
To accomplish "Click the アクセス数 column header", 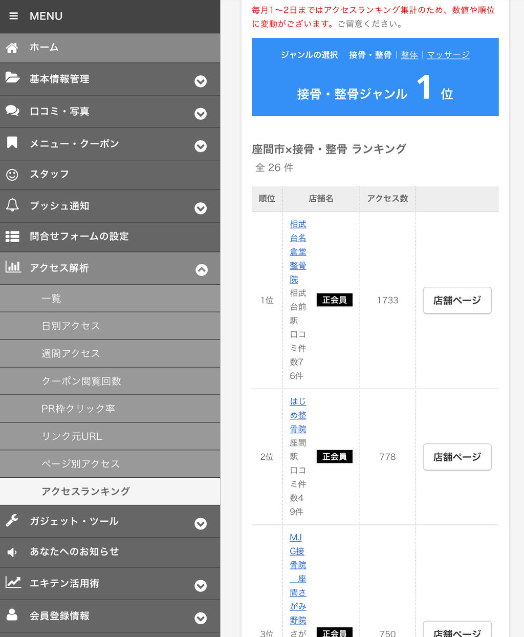I will 387,199.
